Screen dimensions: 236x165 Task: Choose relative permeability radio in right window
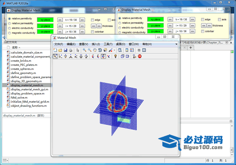(x=119, y=23)
